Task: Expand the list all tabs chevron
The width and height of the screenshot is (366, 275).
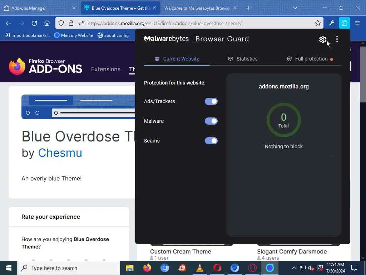Action: 295,8
